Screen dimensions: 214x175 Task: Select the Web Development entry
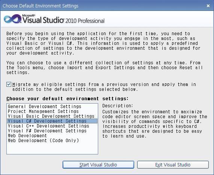tap(52, 136)
